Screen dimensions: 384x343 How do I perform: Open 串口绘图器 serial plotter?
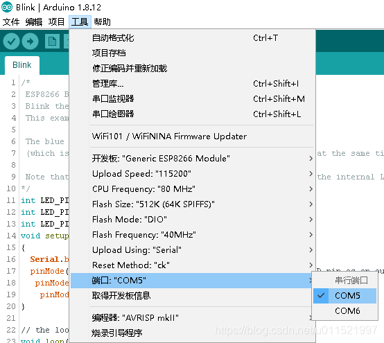pos(193,114)
